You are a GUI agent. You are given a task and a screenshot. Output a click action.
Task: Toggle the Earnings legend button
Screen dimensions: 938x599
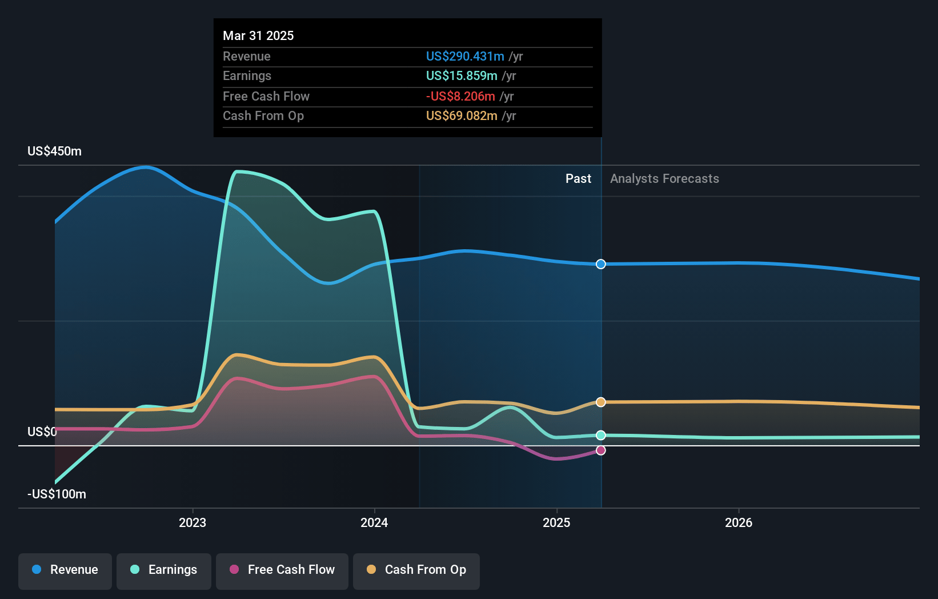[x=164, y=571]
